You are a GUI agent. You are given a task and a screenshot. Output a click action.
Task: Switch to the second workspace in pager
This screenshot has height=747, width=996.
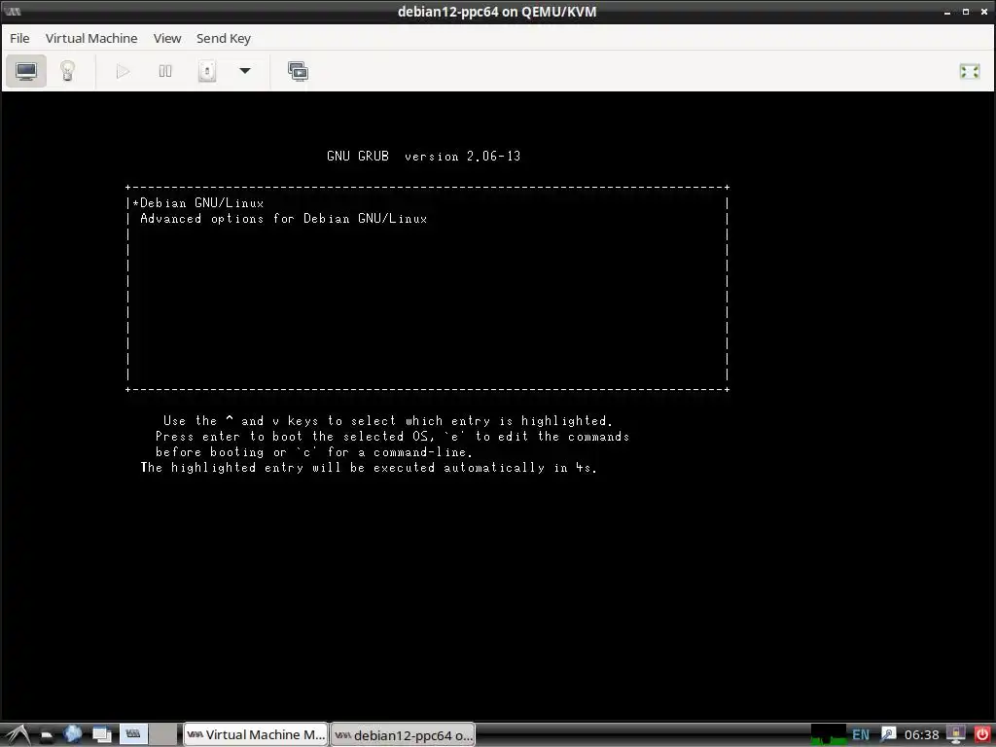pyautogui.click(x=163, y=734)
